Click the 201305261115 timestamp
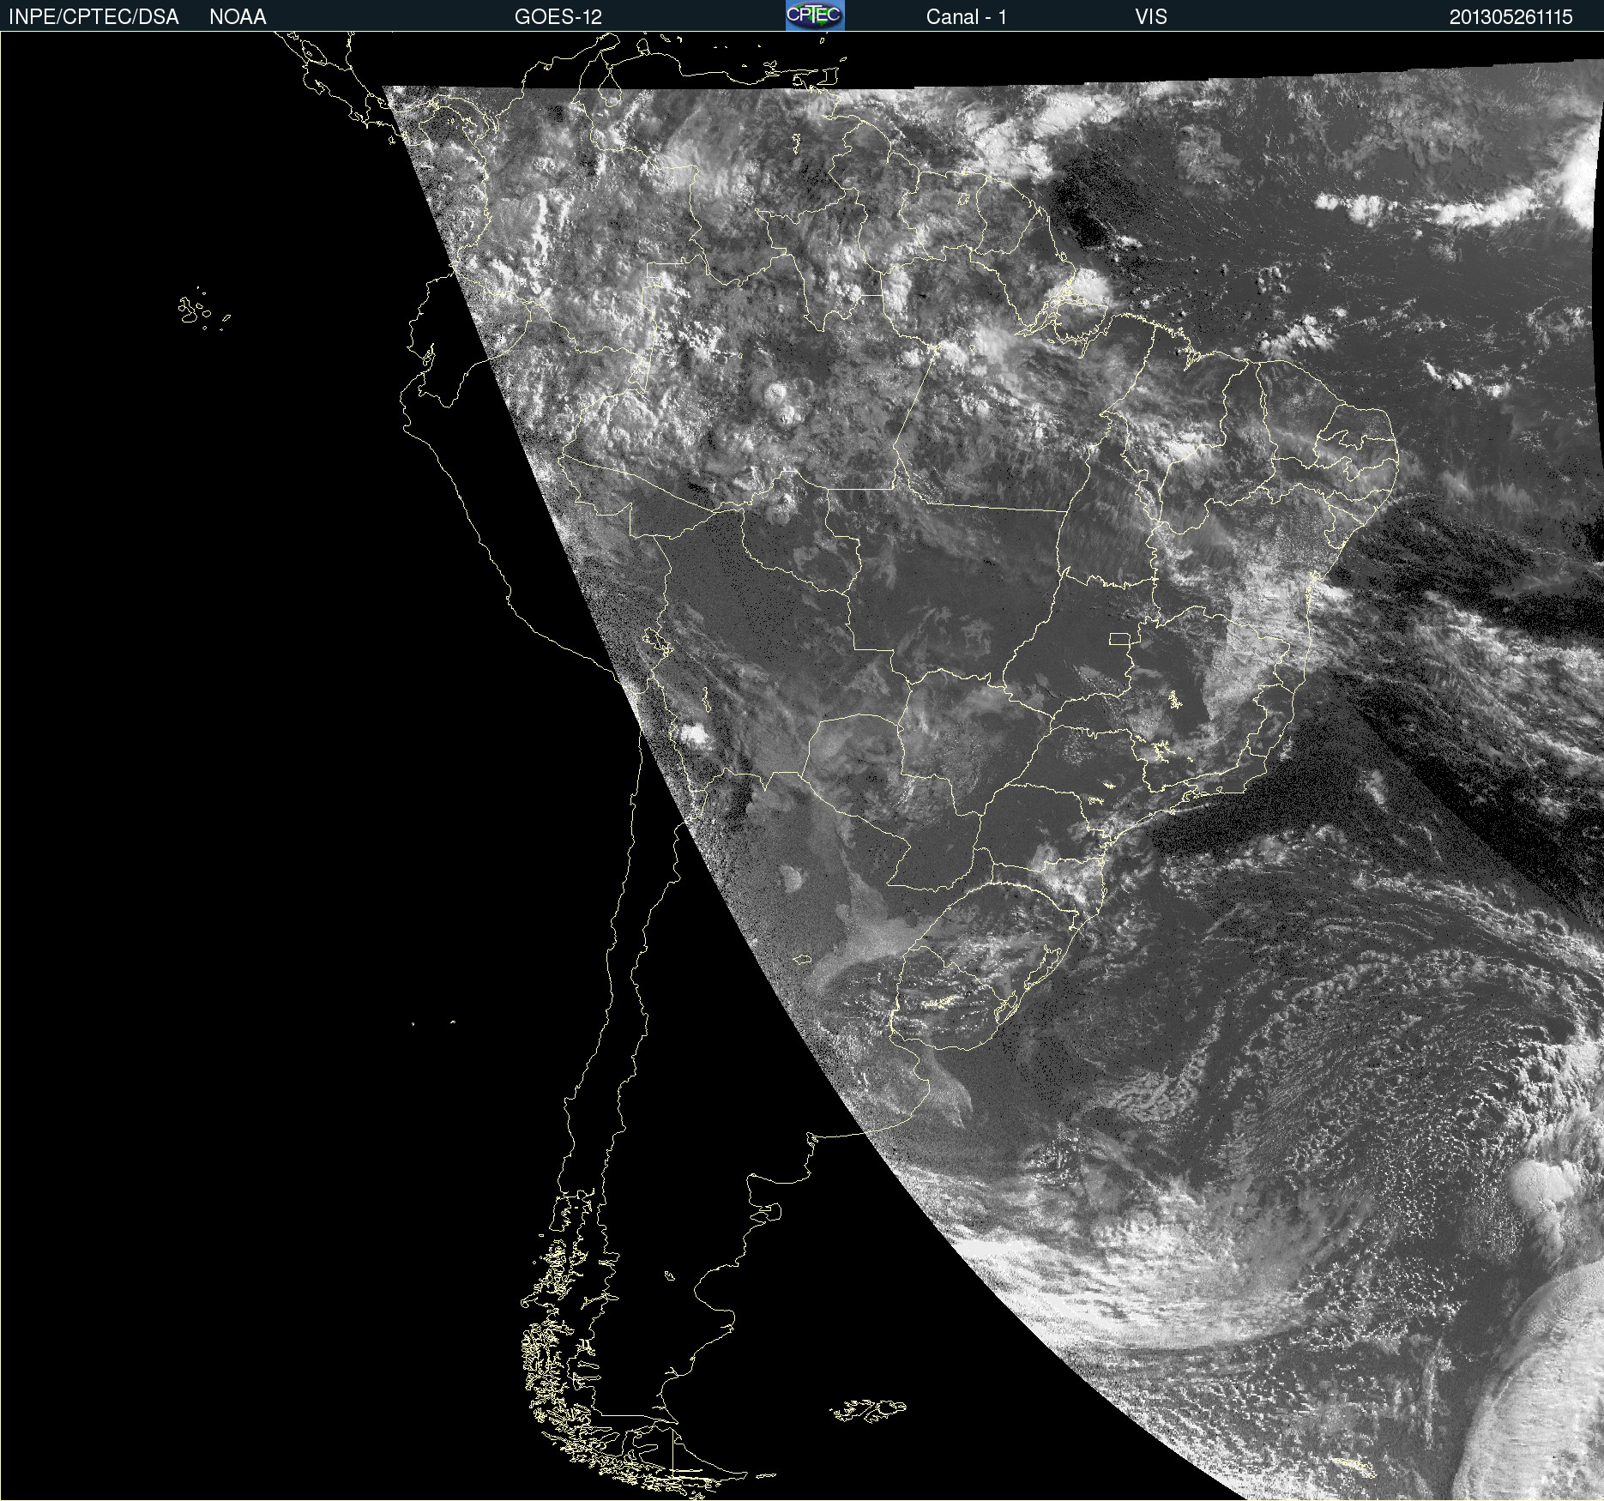The width and height of the screenshot is (1604, 1501). 1511,17
